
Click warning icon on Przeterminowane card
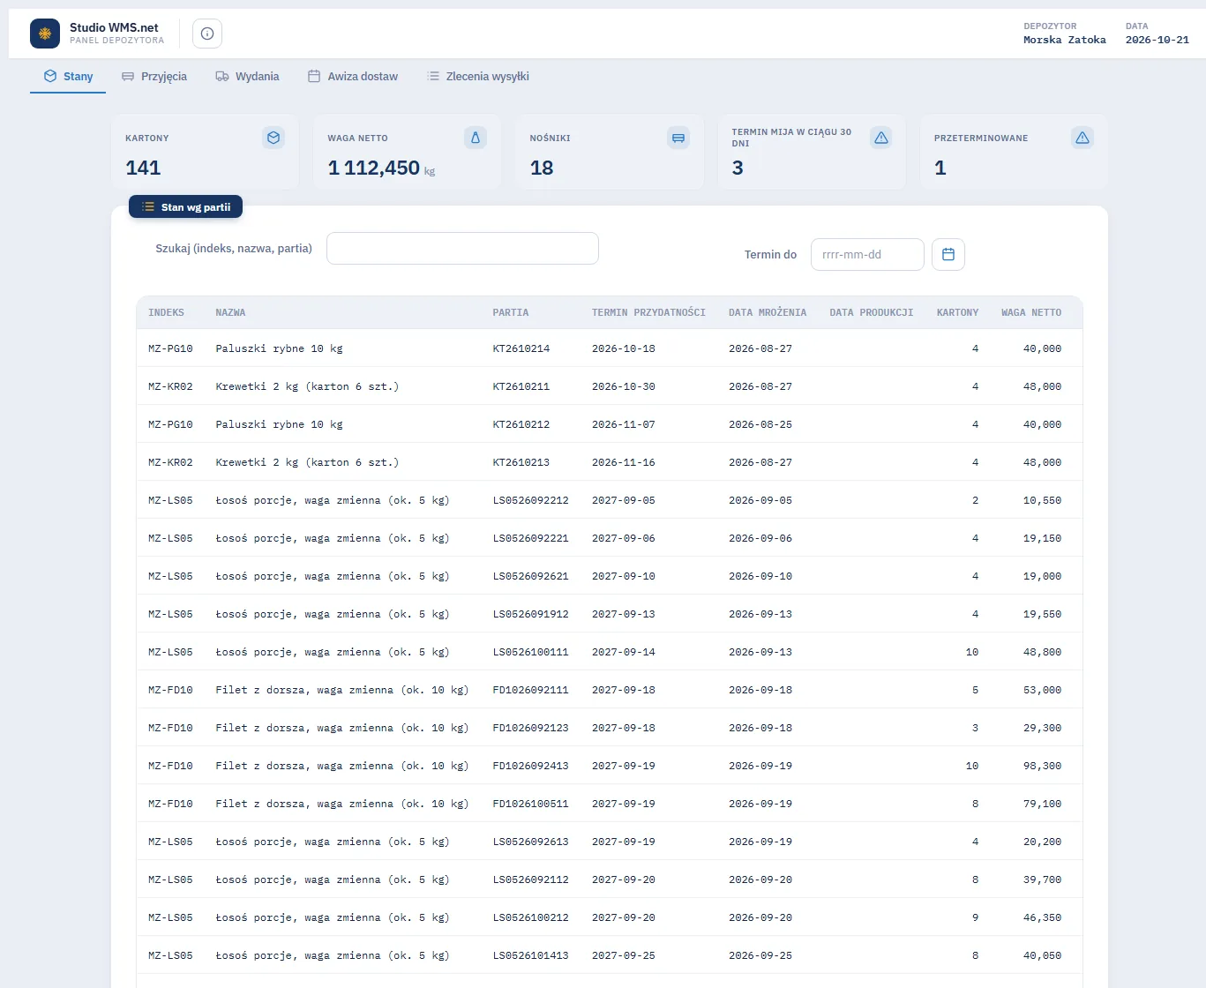click(1082, 138)
